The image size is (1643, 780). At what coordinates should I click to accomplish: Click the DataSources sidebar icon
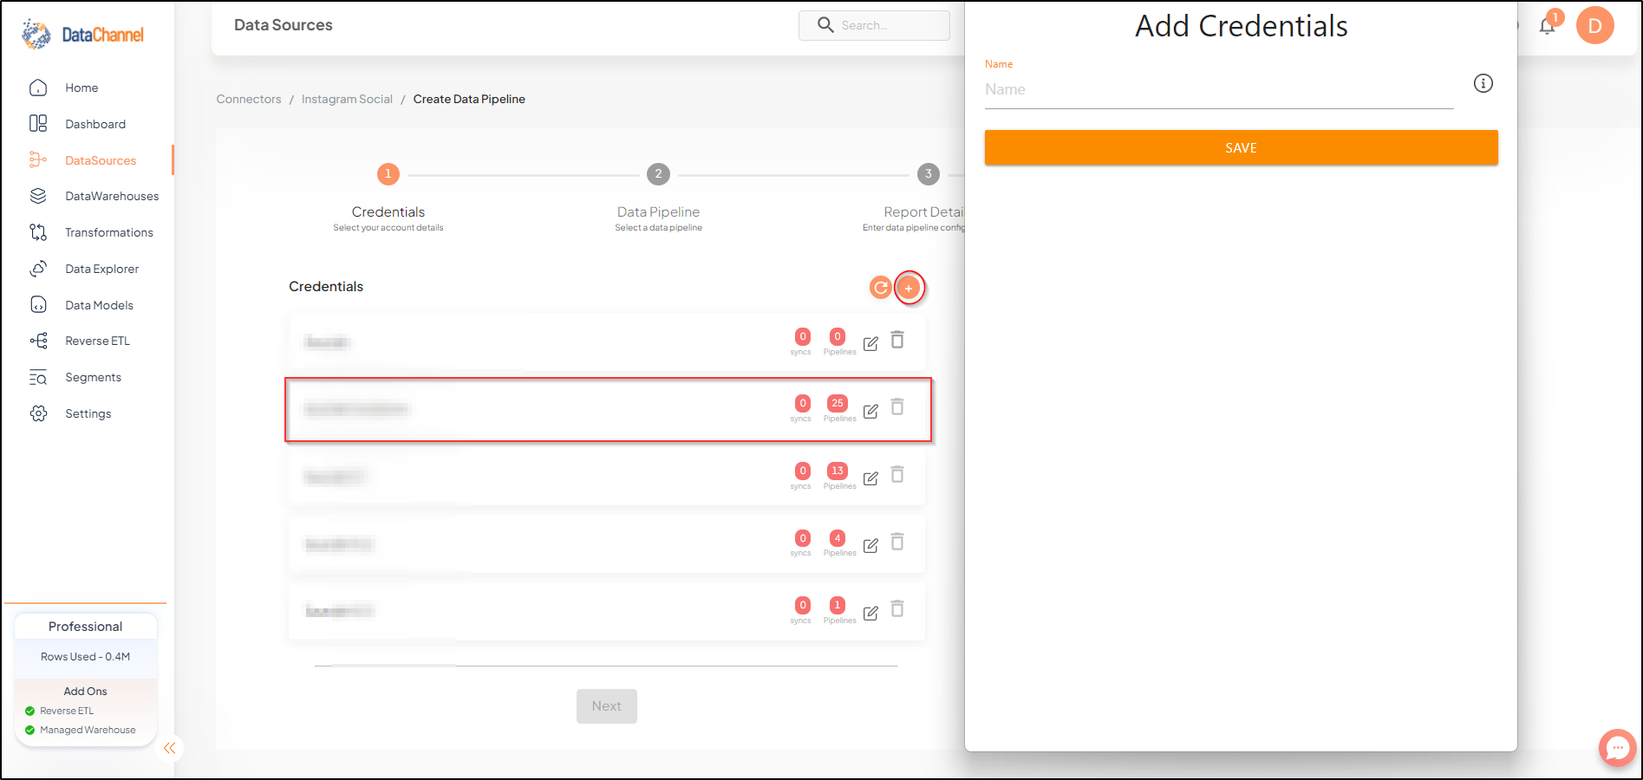tap(38, 160)
